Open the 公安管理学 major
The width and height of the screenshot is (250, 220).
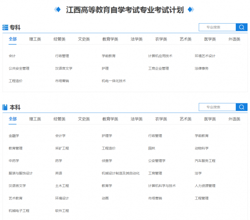[157, 161]
